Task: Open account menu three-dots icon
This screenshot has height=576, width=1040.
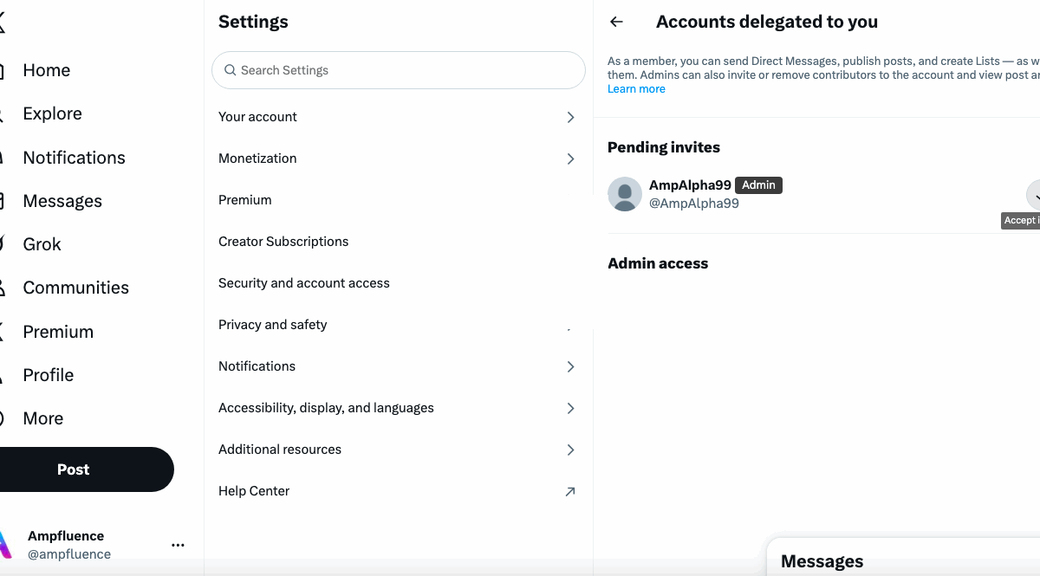Action: click(178, 545)
